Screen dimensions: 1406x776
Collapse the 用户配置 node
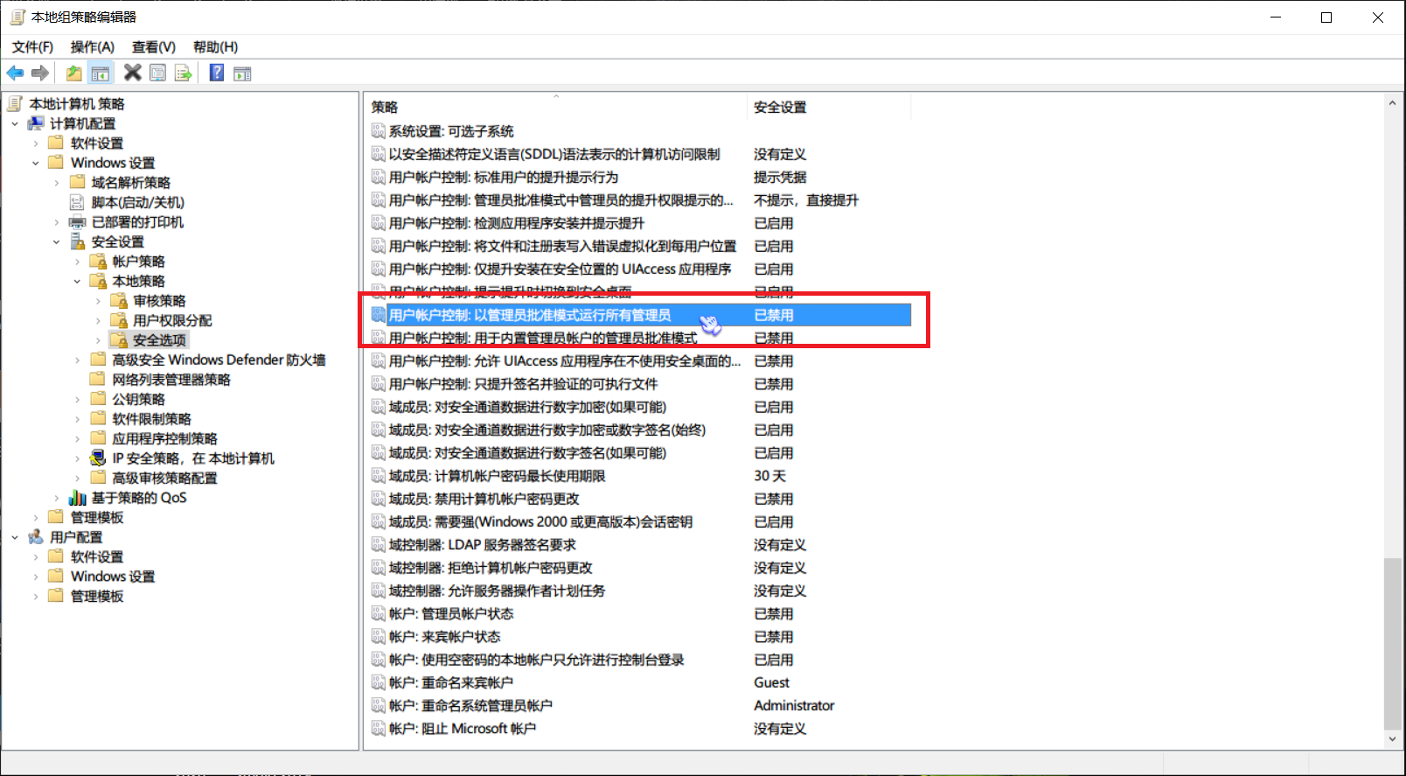(15, 537)
